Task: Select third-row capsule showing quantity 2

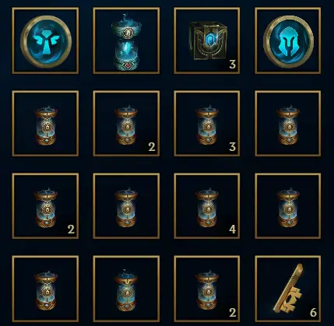Action: [x=45, y=206]
